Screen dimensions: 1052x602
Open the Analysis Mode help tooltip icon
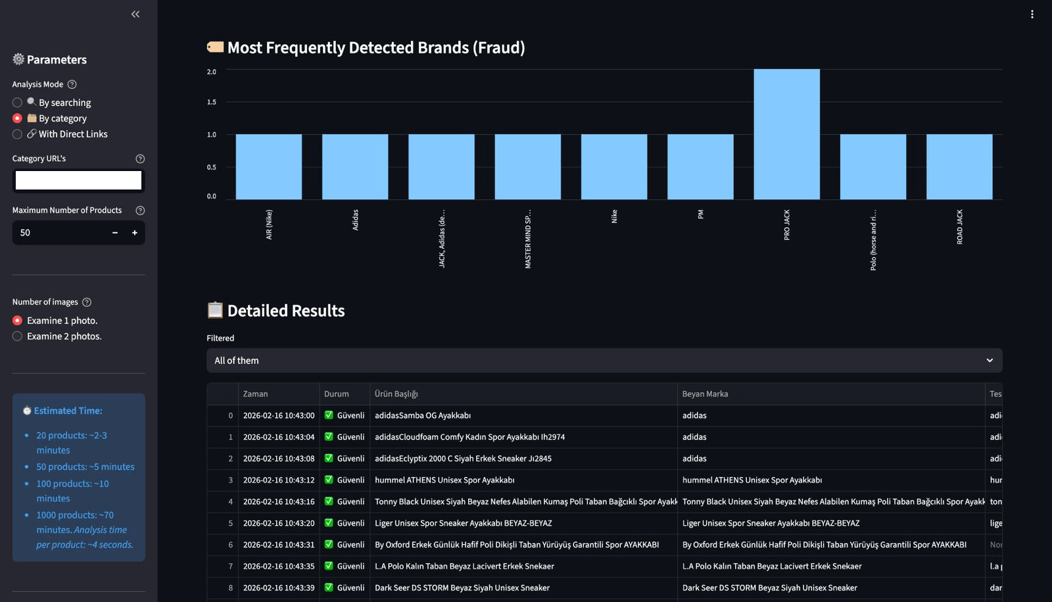[x=72, y=84]
